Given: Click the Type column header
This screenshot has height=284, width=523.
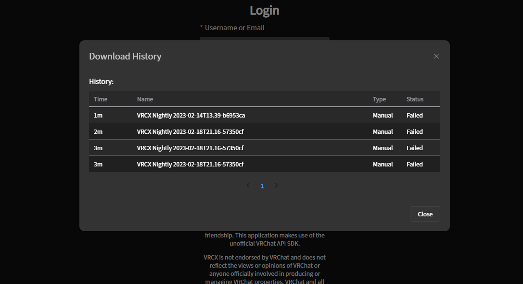Looking at the screenshot, I should pos(379,99).
